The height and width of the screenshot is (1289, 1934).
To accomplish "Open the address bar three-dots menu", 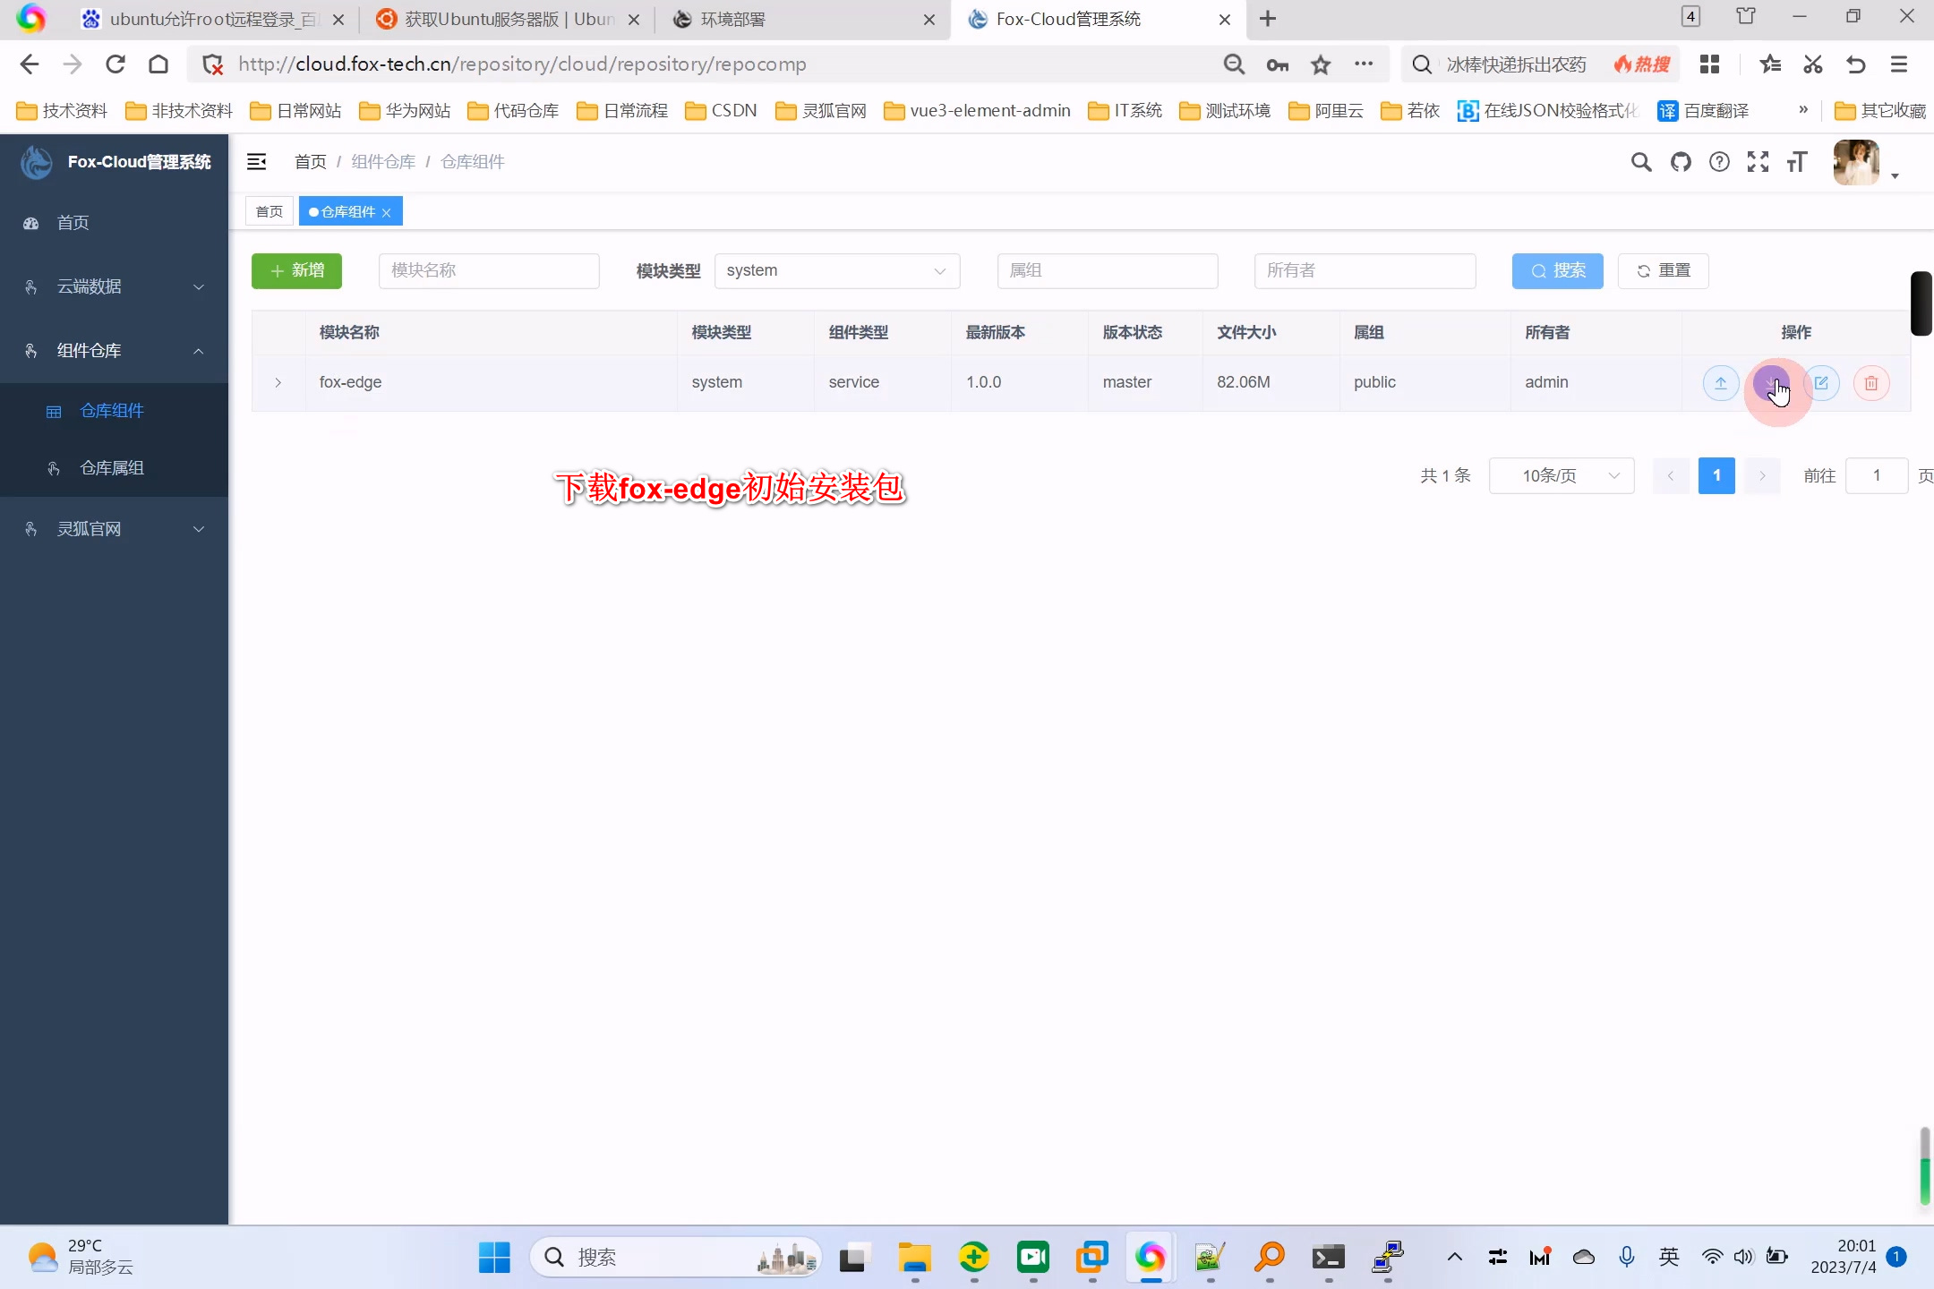I will [x=1364, y=64].
